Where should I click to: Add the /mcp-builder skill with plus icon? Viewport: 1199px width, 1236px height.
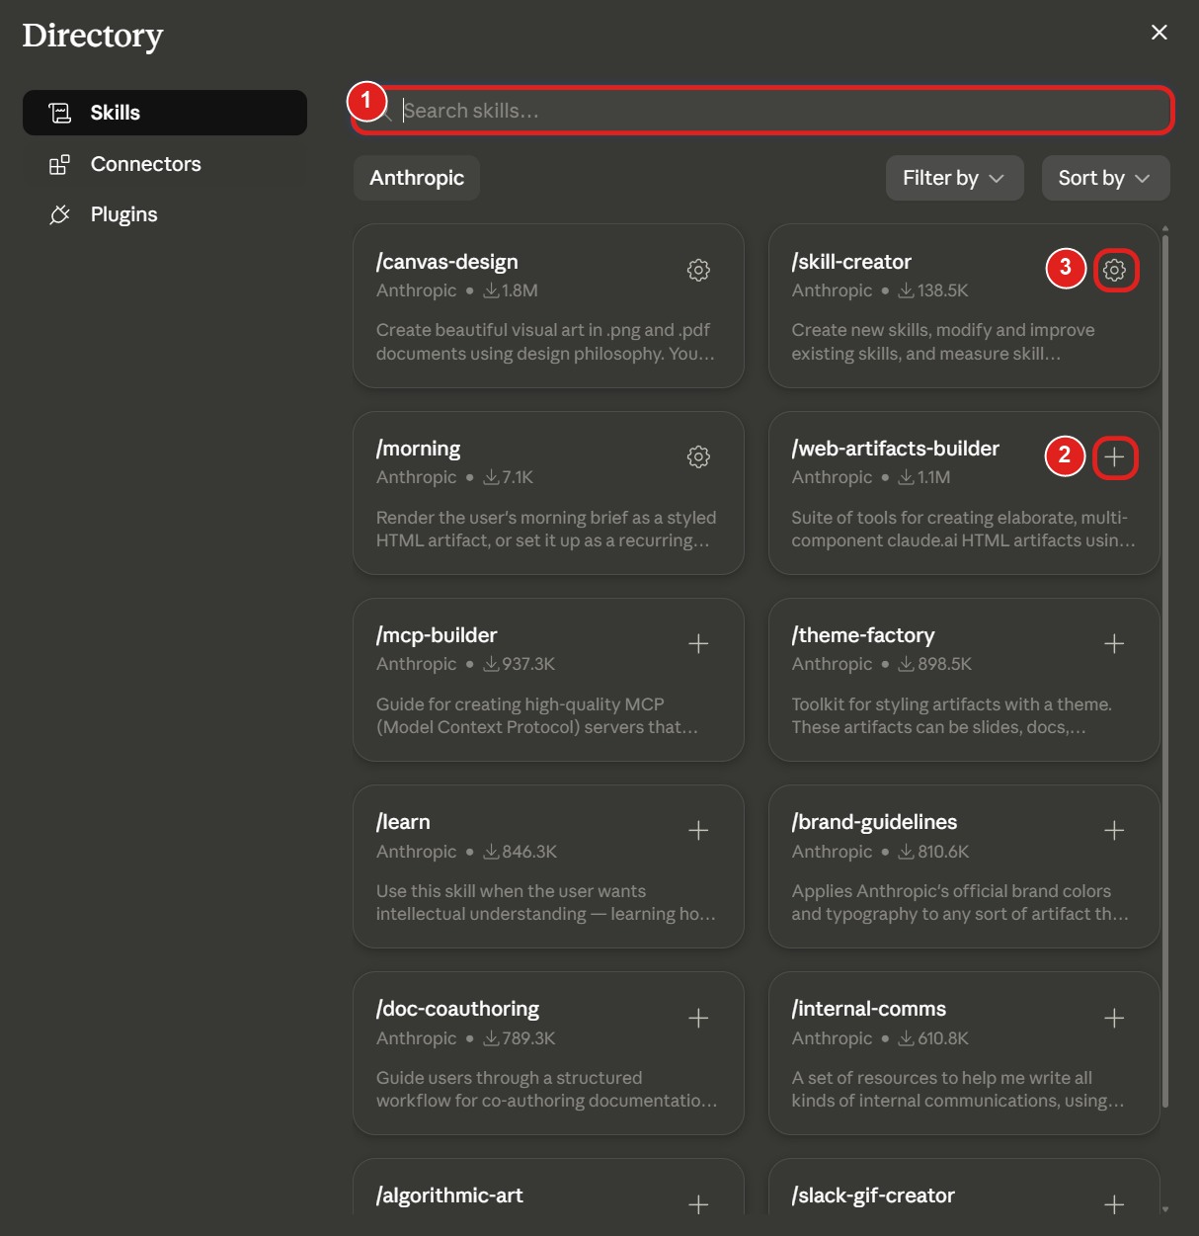click(x=698, y=643)
